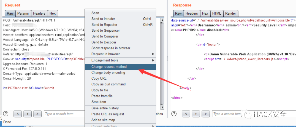Expand the Request in browser submenu arrow
Viewport: 296px width, 127px height.
click(x=153, y=54)
